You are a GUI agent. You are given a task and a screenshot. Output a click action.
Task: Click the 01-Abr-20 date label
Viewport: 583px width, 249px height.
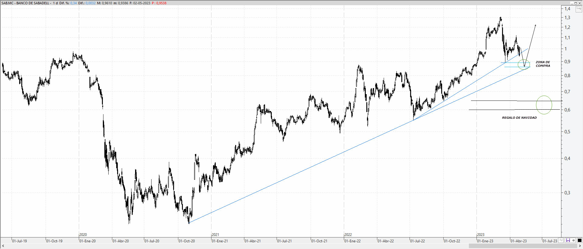pyautogui.click(x=120, y=241)
